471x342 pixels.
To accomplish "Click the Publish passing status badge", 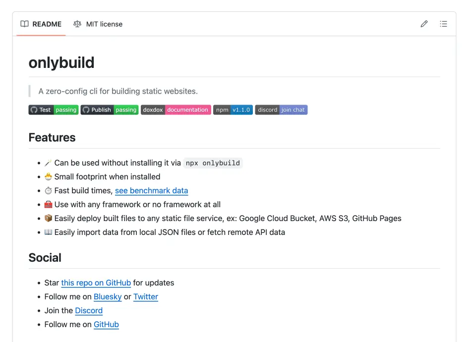I will 109,110.
